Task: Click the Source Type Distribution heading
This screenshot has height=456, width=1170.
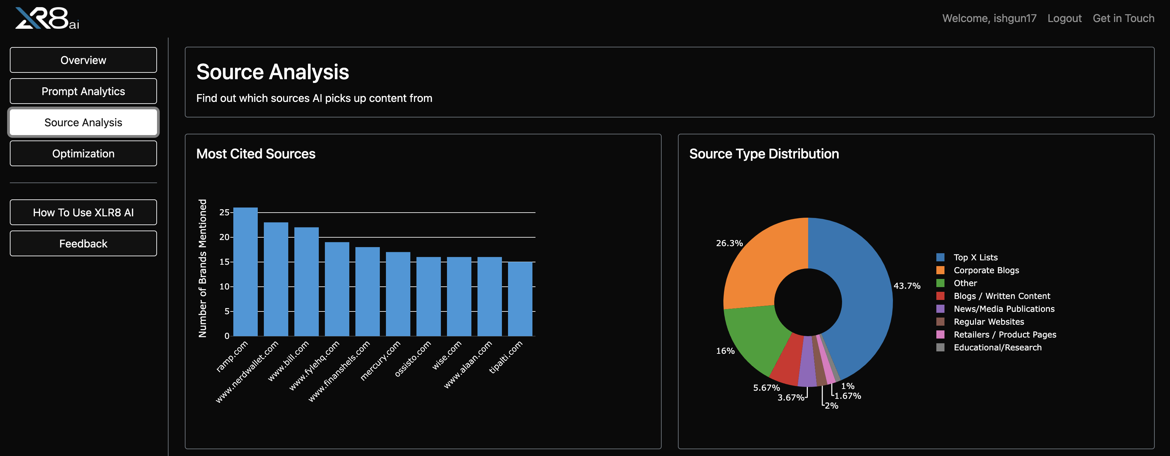Action: tap(764, 154)
